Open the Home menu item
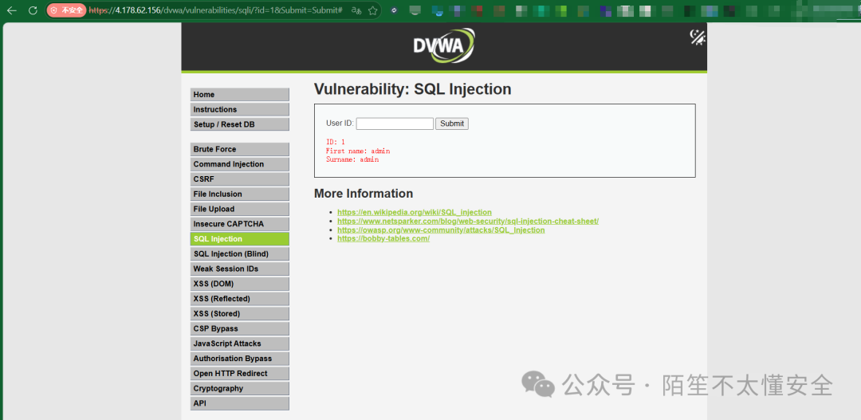The height and width of the screenshot is (420, 861). (239, 94)
